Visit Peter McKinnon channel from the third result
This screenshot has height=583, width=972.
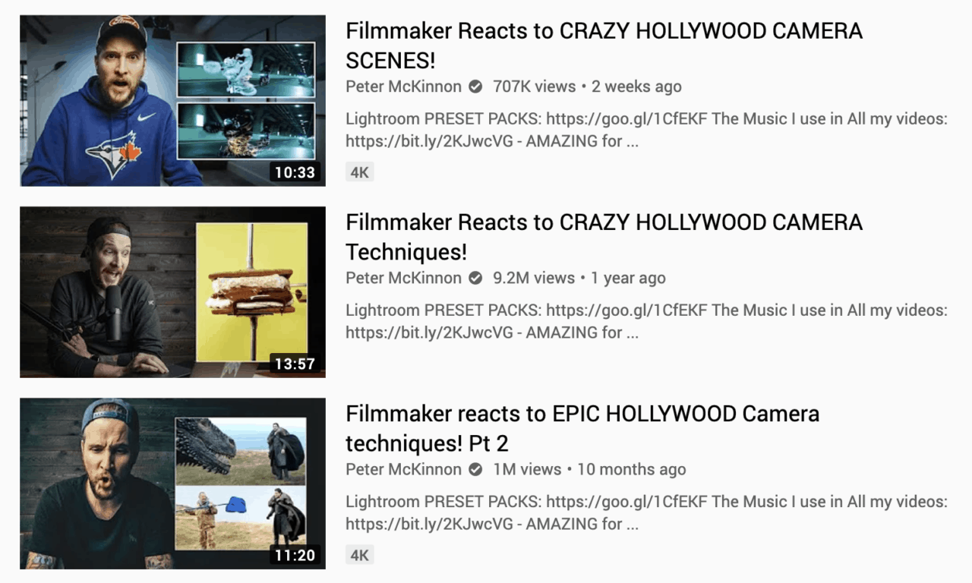(403, 469)
